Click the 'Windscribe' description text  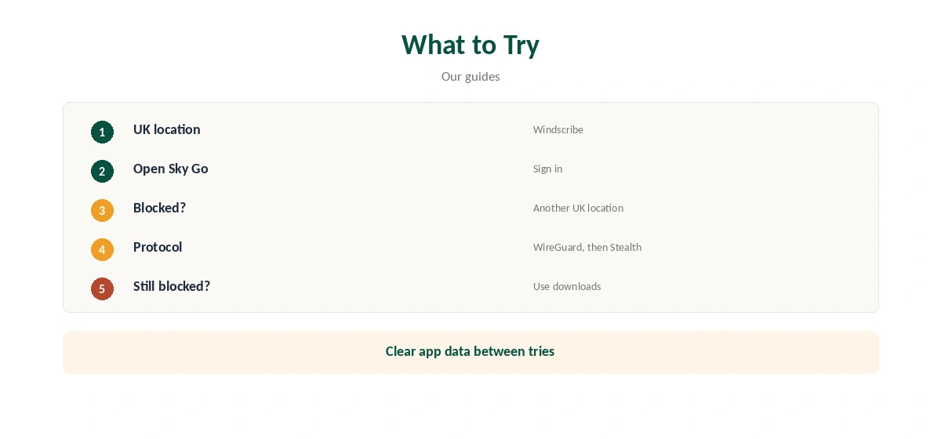pos(558,129)
